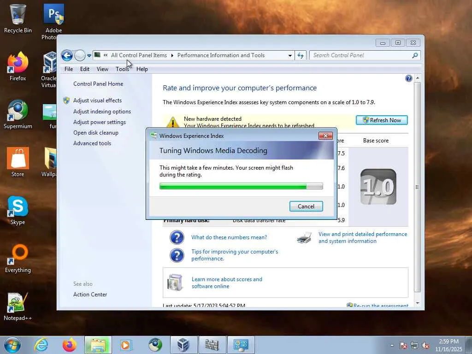
Task: Open Tips for improving your computer's performance
Action: point(235,255)
